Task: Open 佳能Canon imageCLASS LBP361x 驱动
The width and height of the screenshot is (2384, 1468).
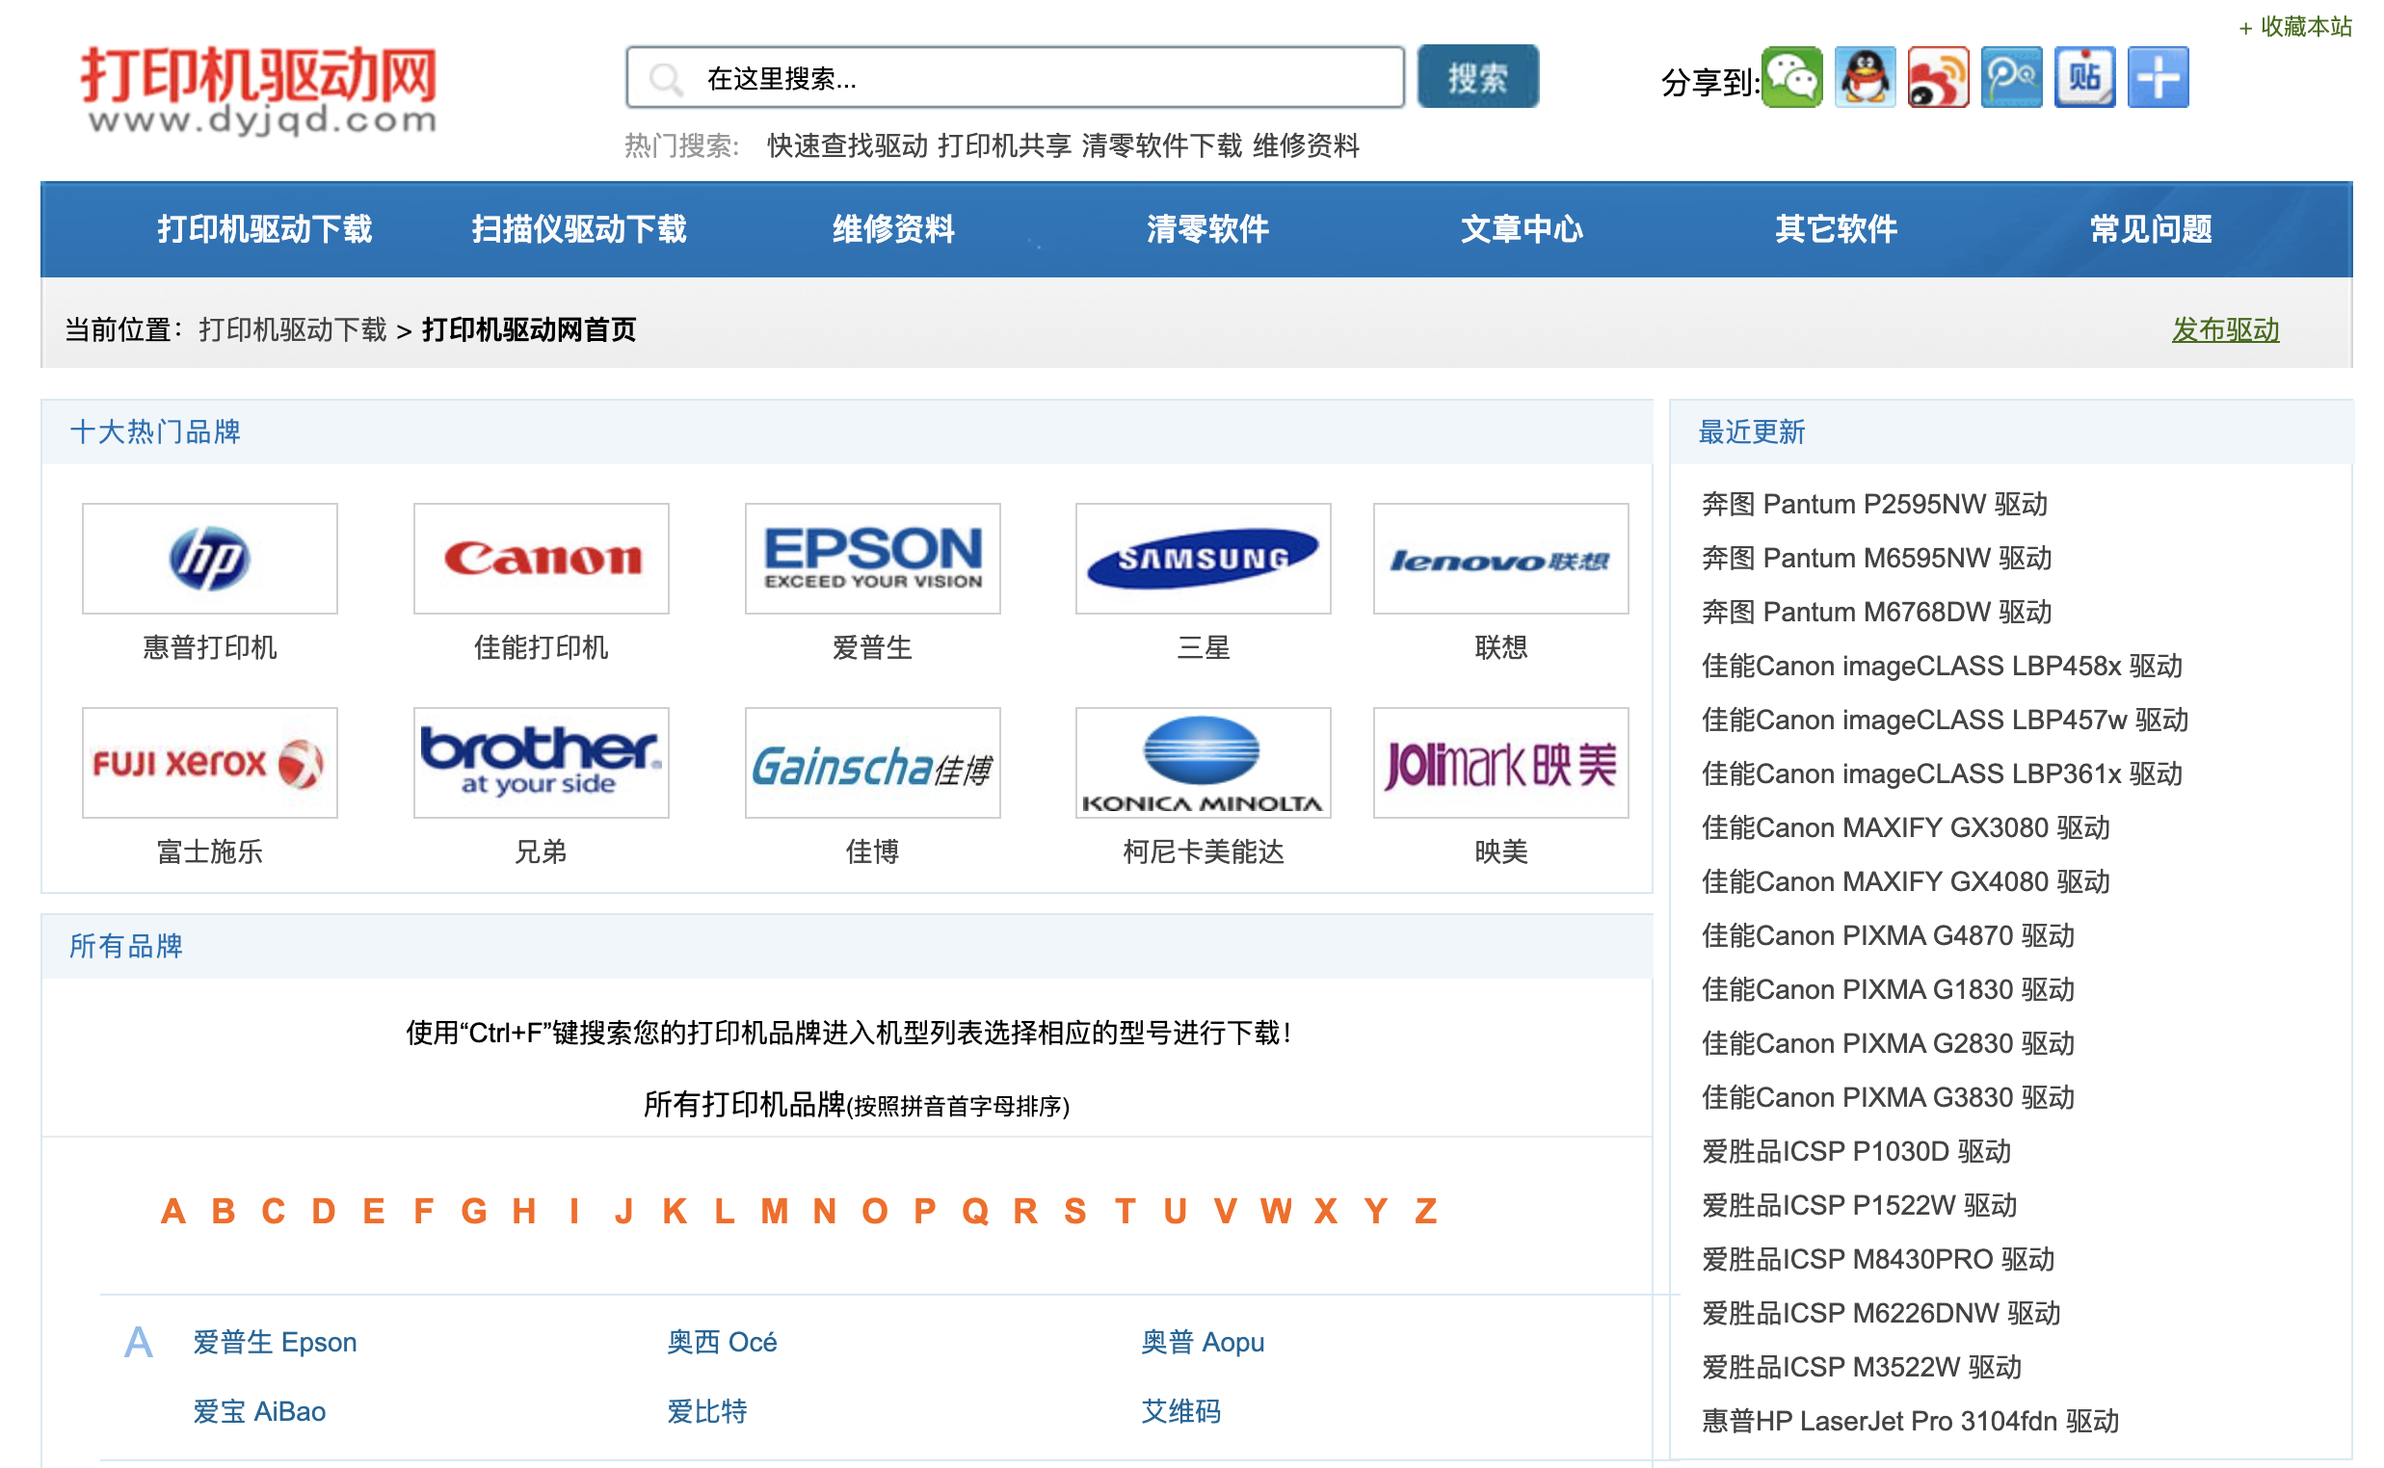Action: point(1941,773)
